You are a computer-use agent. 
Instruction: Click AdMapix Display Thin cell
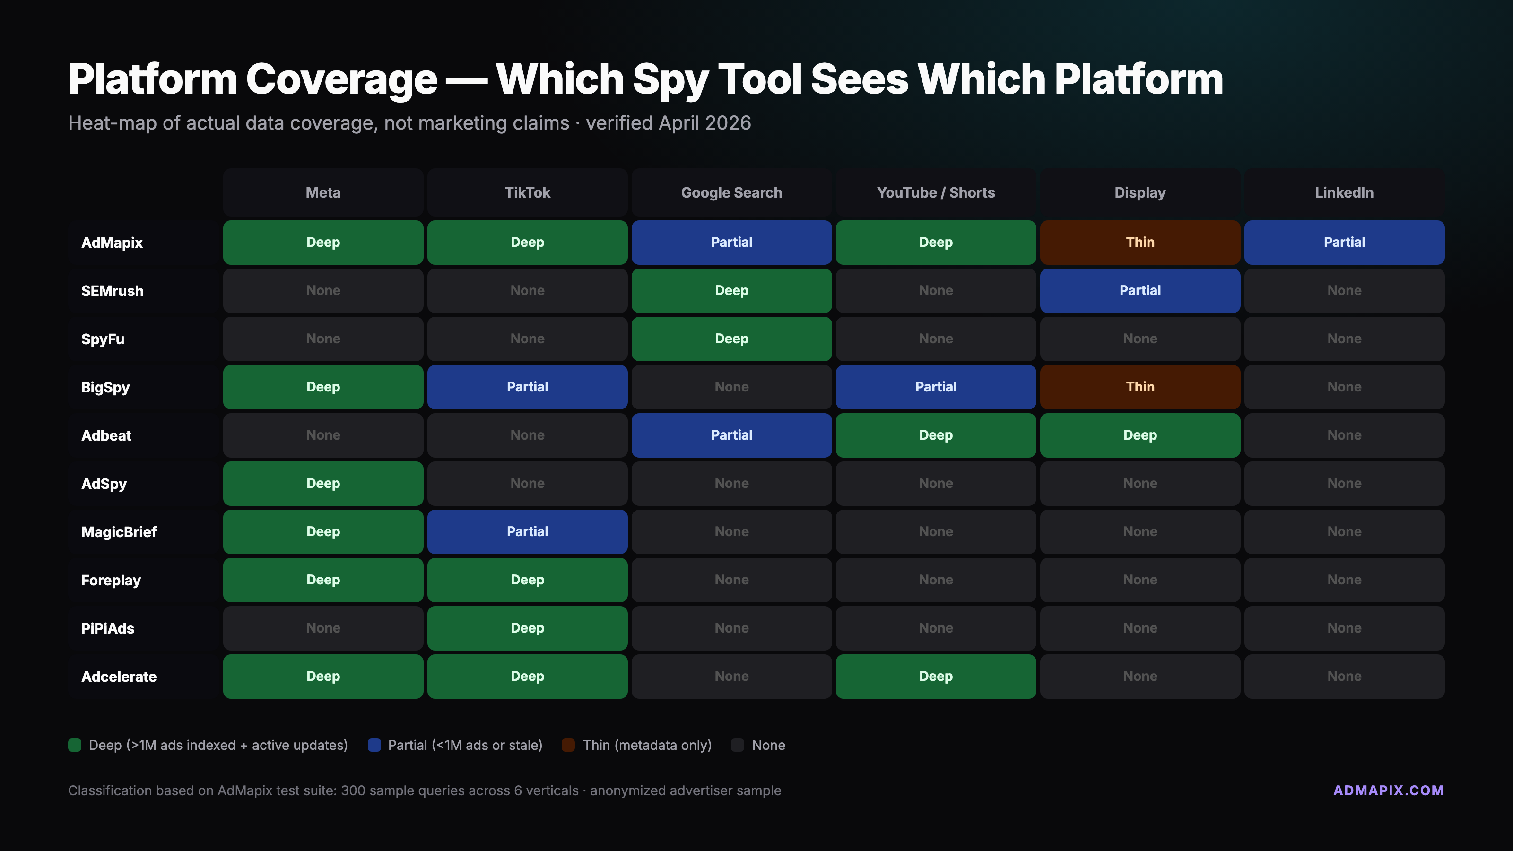(x=1139, y=242)
